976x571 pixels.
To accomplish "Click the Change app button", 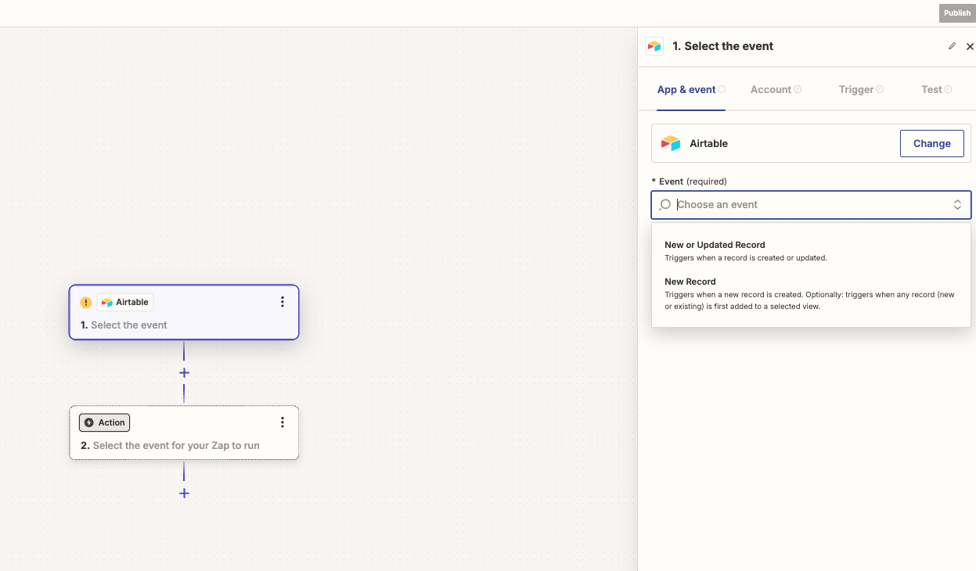I will click(931, 144).
